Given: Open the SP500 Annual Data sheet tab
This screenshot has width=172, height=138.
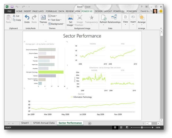Looking at the screenshot, I should click(44, 123).
